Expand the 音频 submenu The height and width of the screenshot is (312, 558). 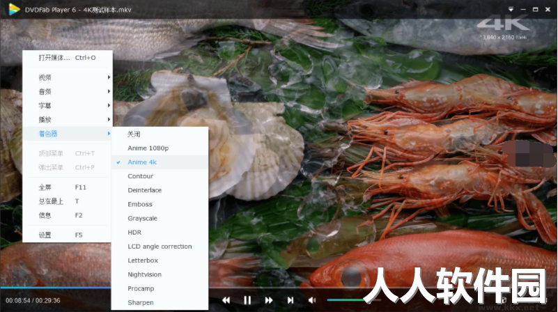pyautogui.click(x=68, y=91)
